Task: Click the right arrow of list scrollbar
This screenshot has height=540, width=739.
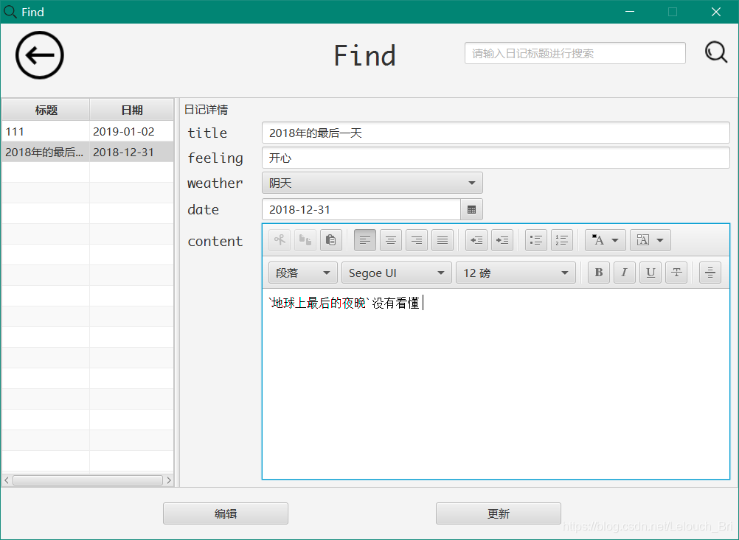Action: click(169, 480)
